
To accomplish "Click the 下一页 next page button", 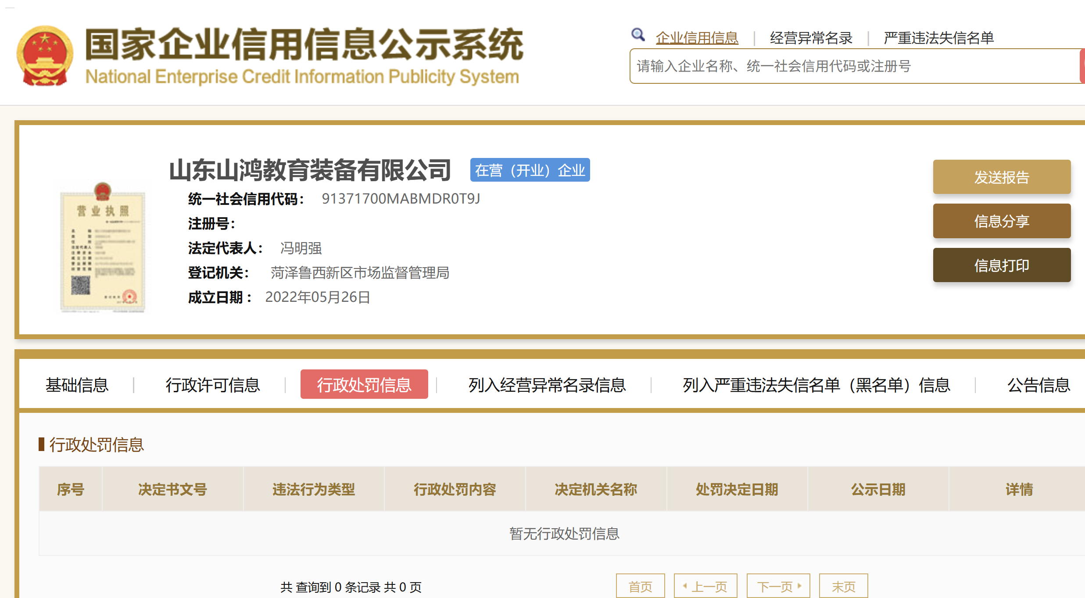I will pyautogui.click(x=778, y=586).
